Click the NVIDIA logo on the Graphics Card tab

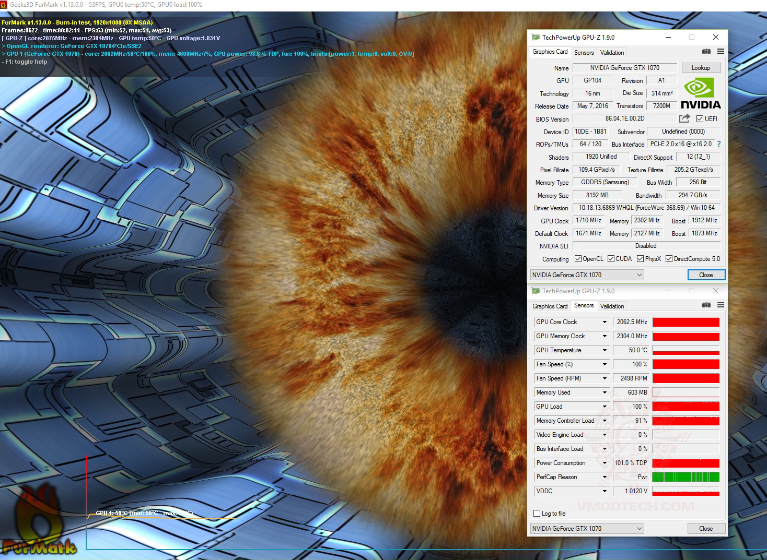tap(701, 91)
